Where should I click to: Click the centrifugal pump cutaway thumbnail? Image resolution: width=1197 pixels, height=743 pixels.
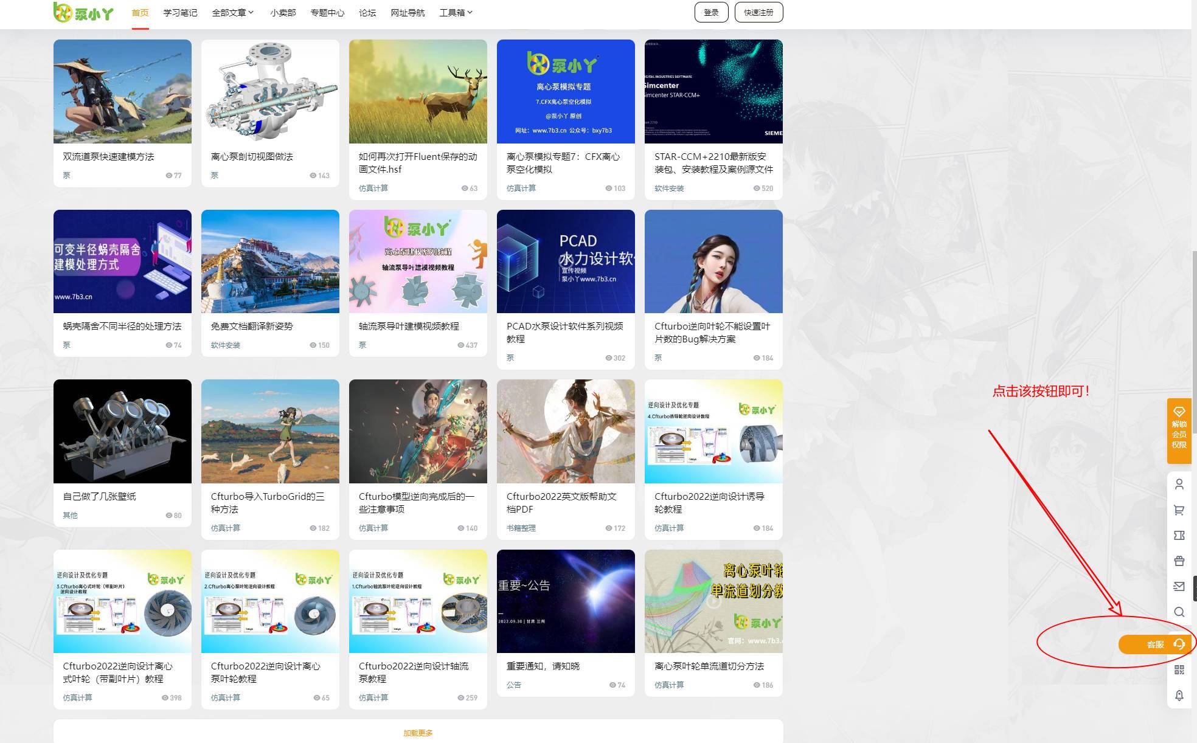[x=270, y=91]
